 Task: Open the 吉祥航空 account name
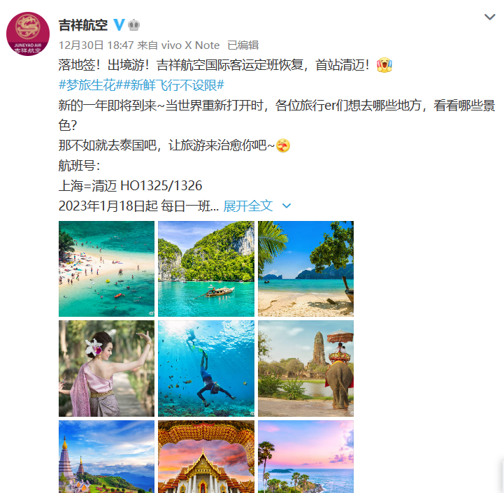click(83, 25)
